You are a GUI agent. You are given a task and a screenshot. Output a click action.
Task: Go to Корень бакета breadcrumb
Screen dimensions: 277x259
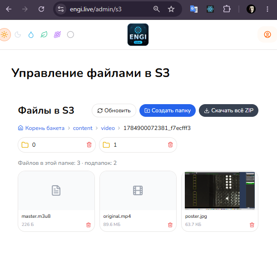pyautogui.click(x=41, y=128)
